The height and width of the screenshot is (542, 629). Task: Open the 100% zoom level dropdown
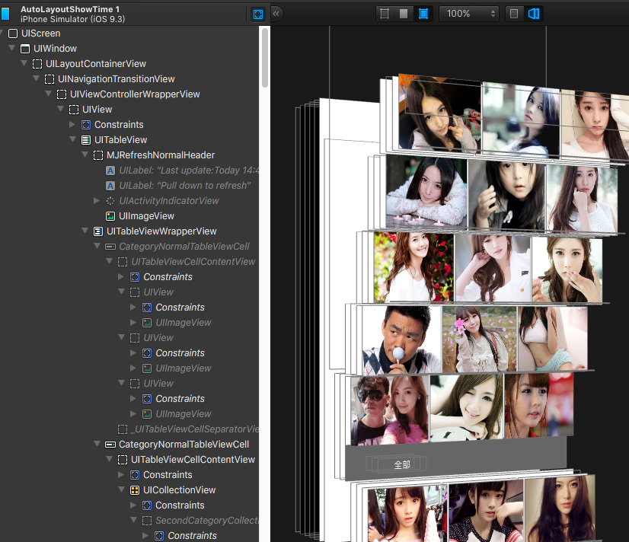pos(468,14)
